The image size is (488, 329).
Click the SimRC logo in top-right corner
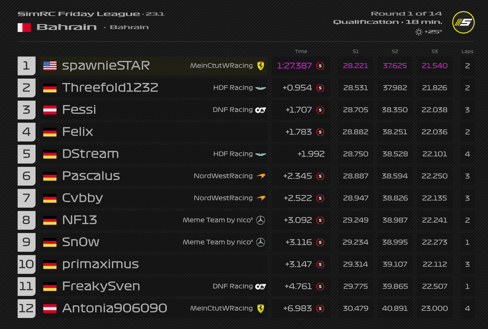(x=463, y=22)
